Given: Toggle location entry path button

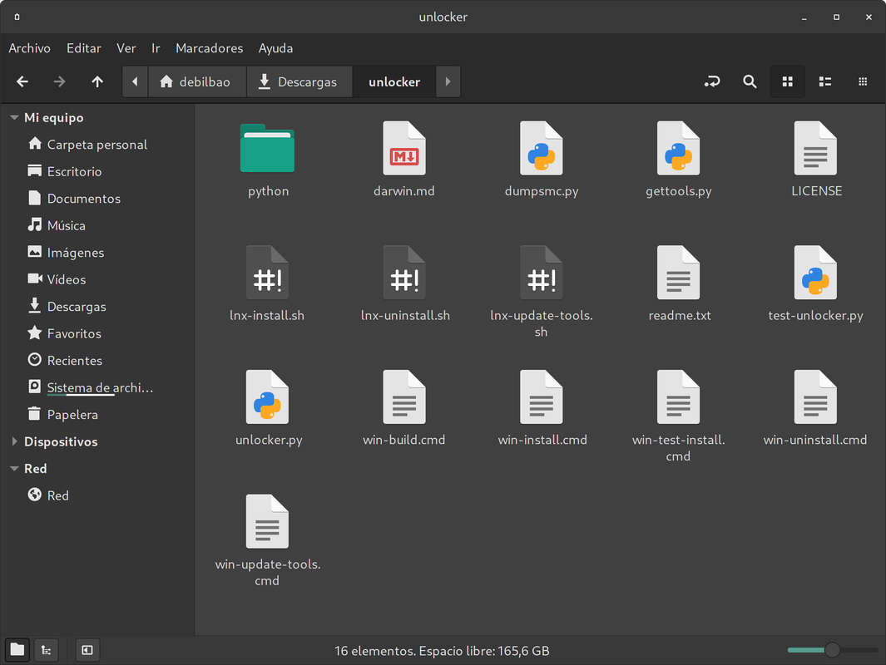Looking at the screenshot, I should [x=712, y=81].
